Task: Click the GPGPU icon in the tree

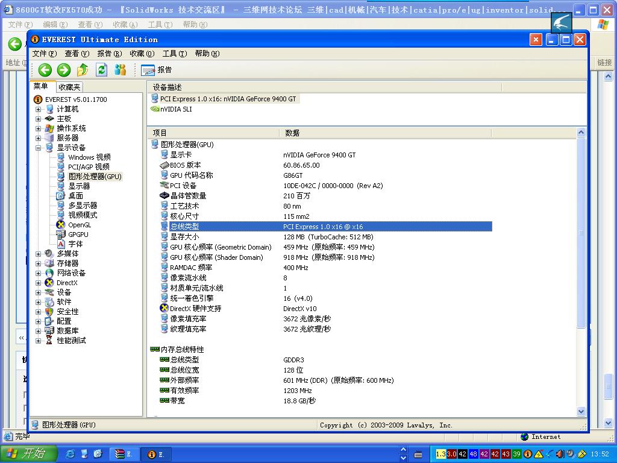Action: tap(61, 235)
